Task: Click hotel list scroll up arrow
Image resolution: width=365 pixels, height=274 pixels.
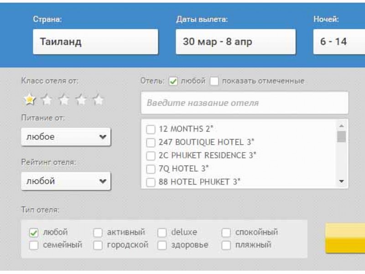Action: (x=341, y=126)
